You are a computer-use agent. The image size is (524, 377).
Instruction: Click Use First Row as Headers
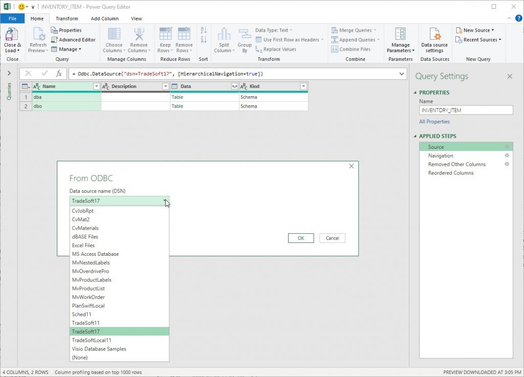coord(289,39)
